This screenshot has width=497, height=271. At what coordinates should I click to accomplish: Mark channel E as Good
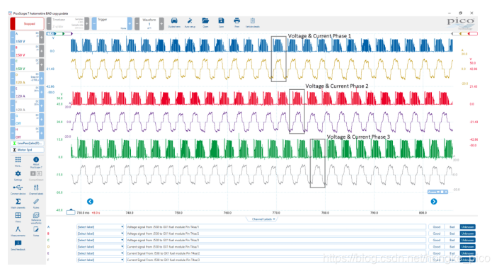click(436, 253)
